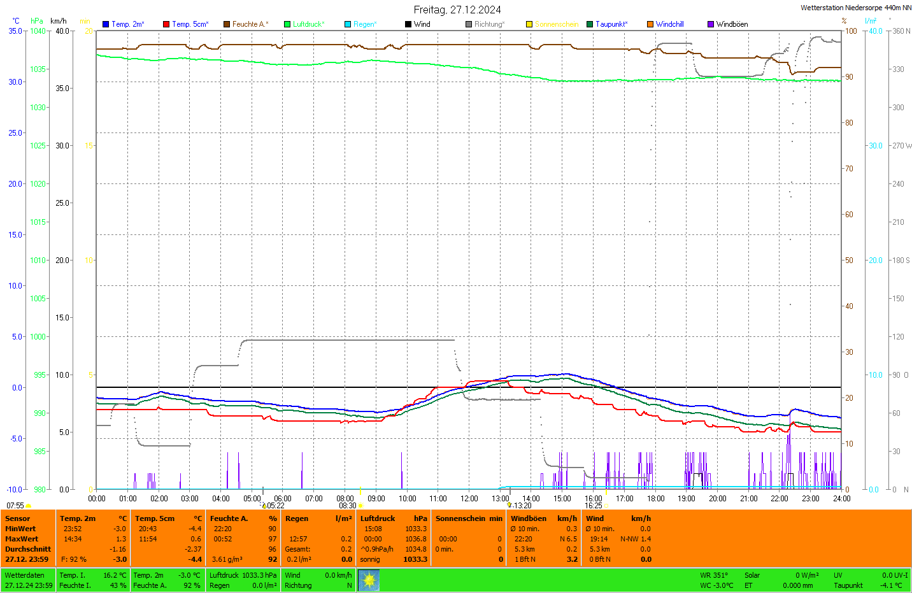Click the Taupunkt legend label
The width and height of the screenshot is (912, 593).
pyautogui.click(x=611, y=24)
